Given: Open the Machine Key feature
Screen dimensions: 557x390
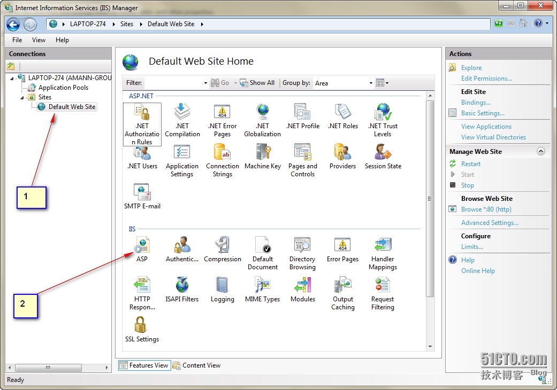Looking at the screenshot, I should pyautogui.click(x=263, y=157).
